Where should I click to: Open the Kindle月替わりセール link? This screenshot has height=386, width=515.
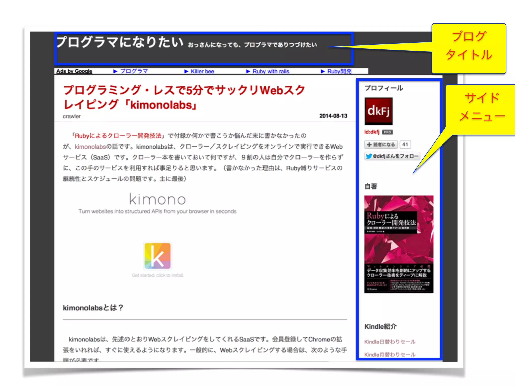(x=390, y=354)
